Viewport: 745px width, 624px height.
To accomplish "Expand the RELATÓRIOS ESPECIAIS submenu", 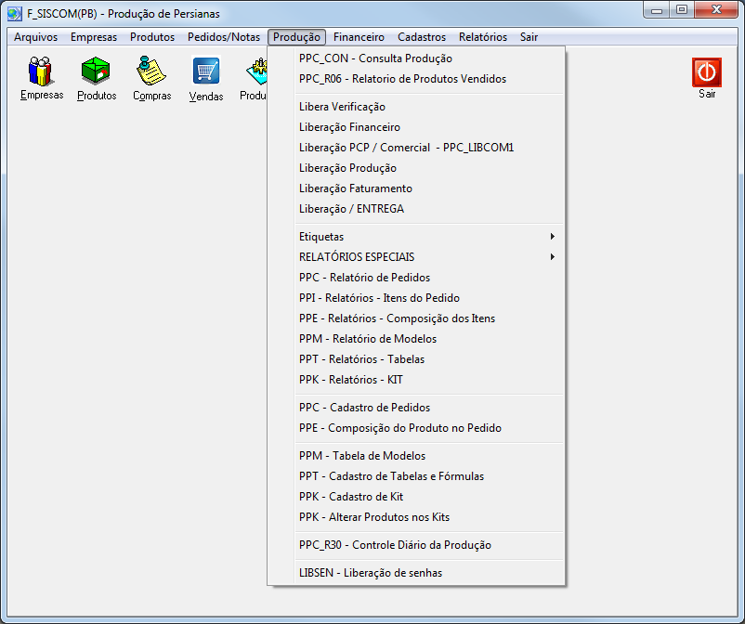I will [x=430, y=257].
